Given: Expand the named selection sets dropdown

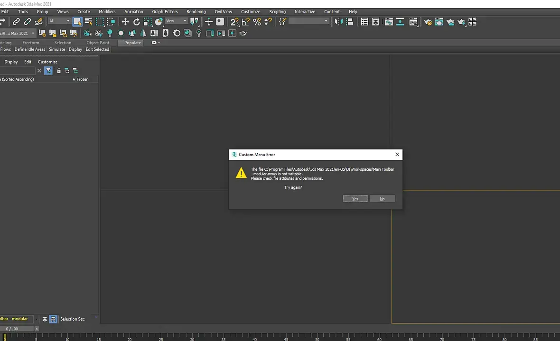Looking at the screenshot, I should [308, 21].
